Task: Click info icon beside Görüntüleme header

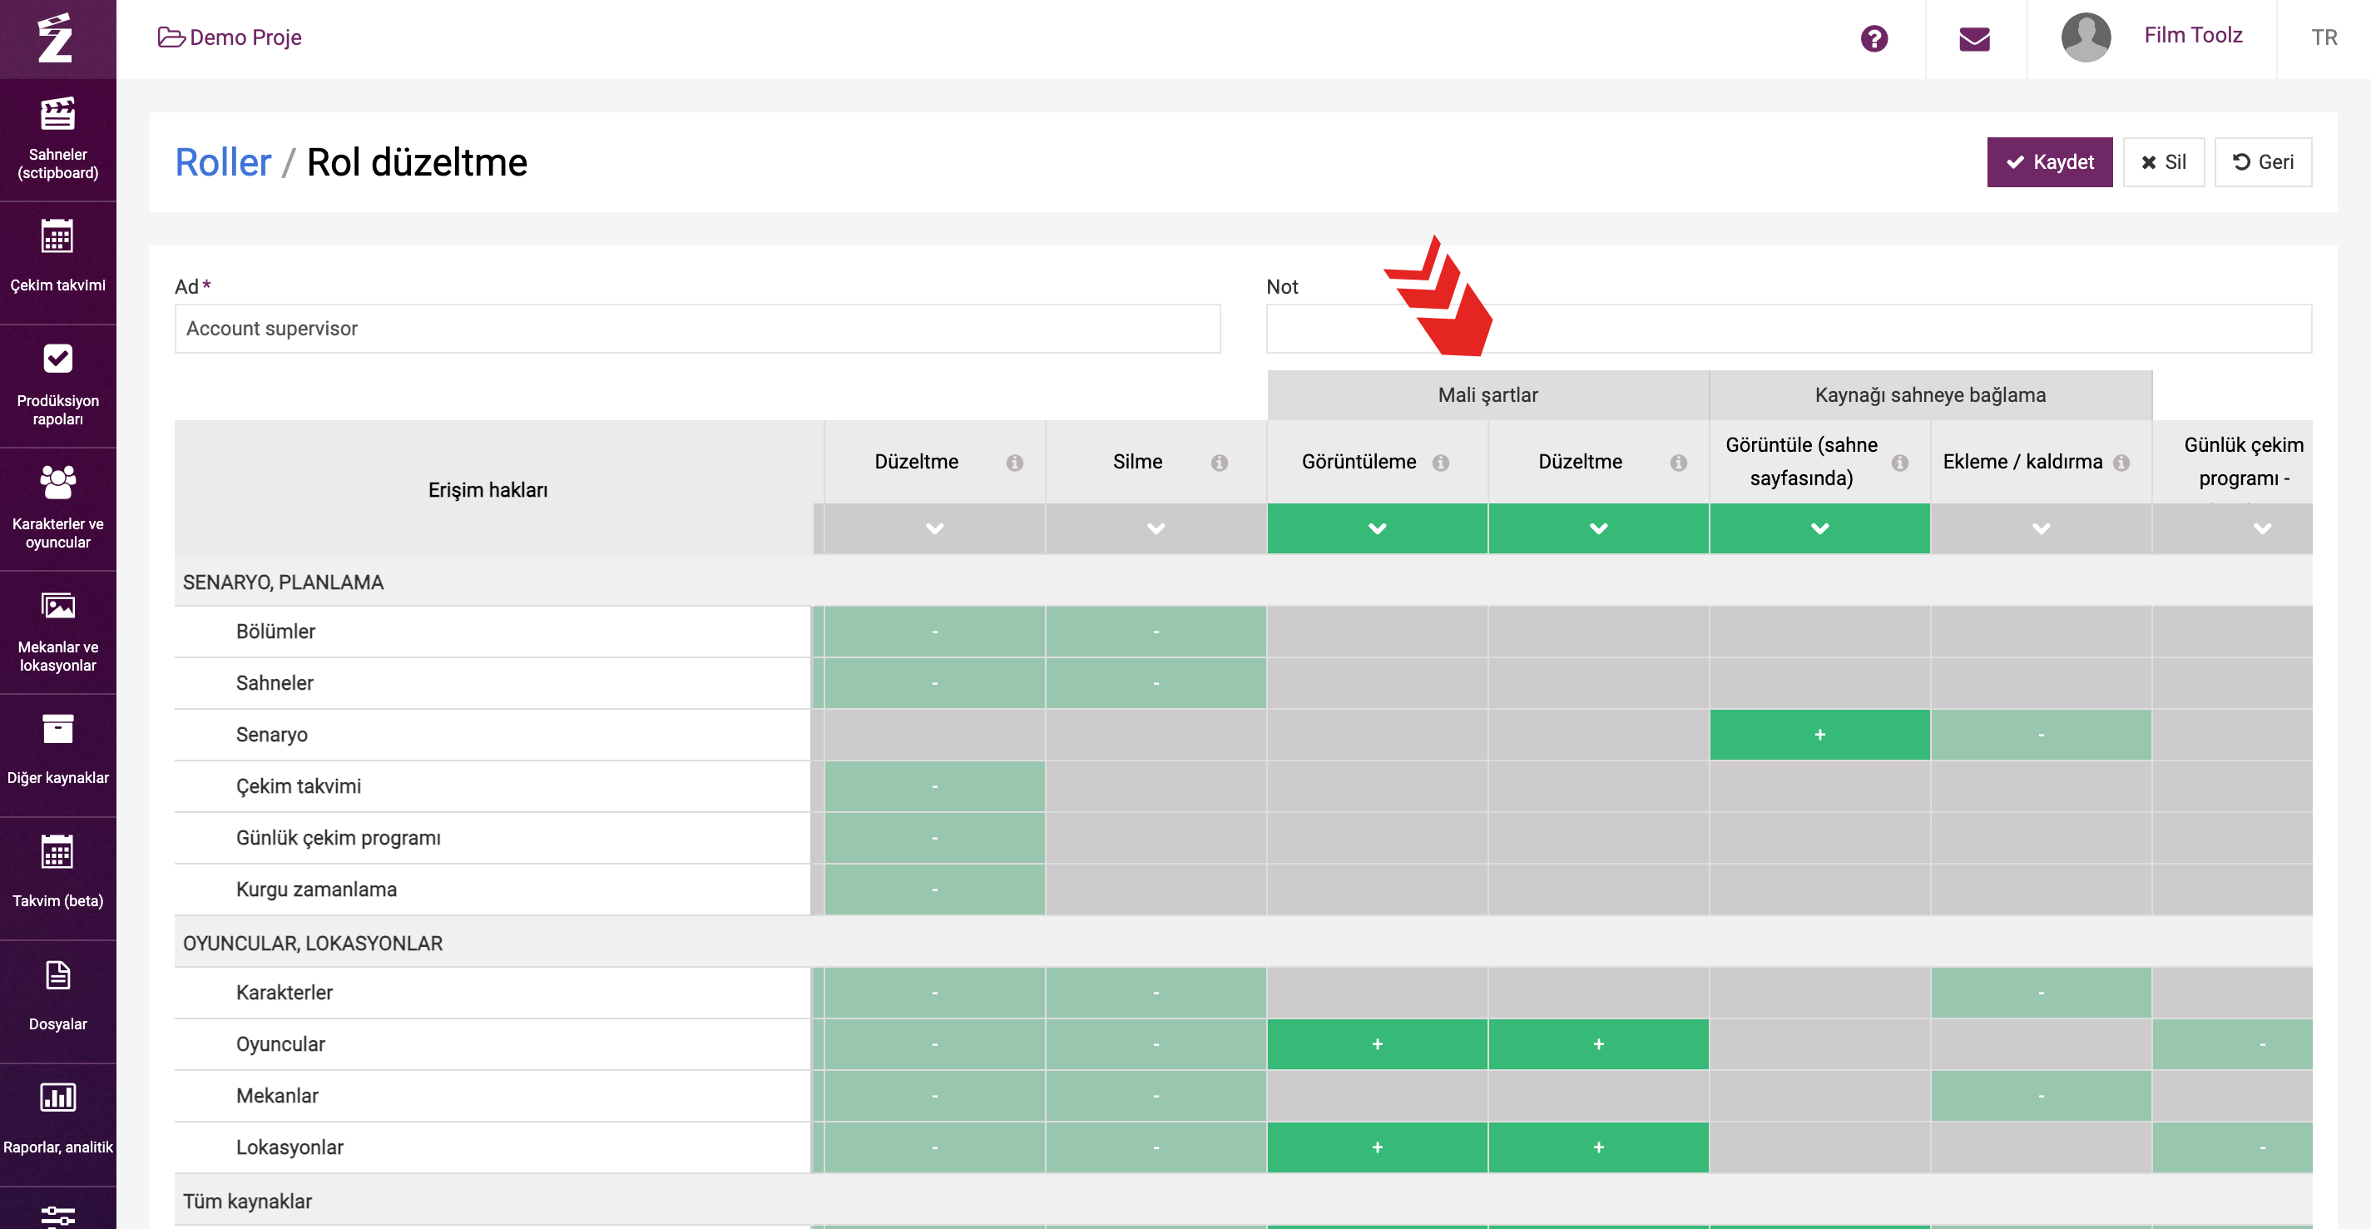Action: (1440, 462)
